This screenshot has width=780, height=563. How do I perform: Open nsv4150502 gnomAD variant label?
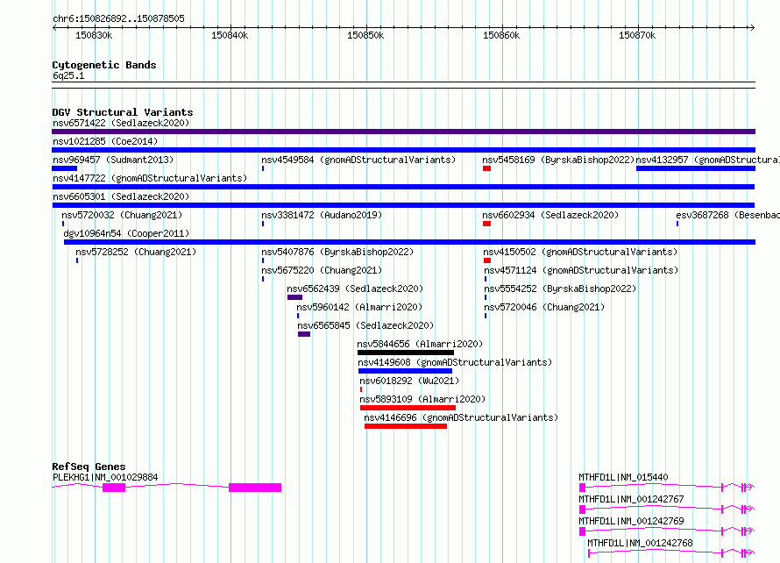point(580,252)
